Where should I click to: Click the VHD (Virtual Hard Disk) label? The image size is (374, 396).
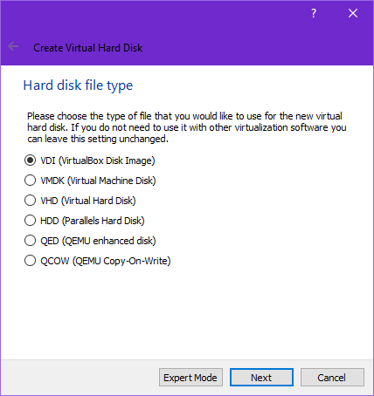coord(88,201)
